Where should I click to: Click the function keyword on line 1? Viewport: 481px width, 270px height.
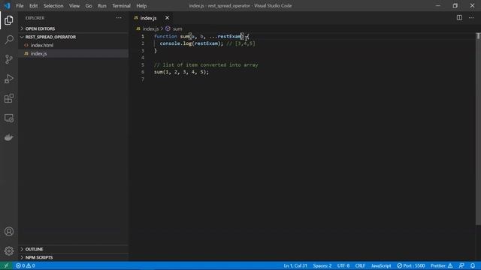click(165, 37)
